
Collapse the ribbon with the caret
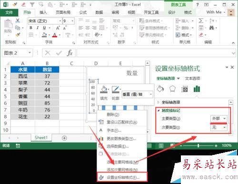point(233,43)
